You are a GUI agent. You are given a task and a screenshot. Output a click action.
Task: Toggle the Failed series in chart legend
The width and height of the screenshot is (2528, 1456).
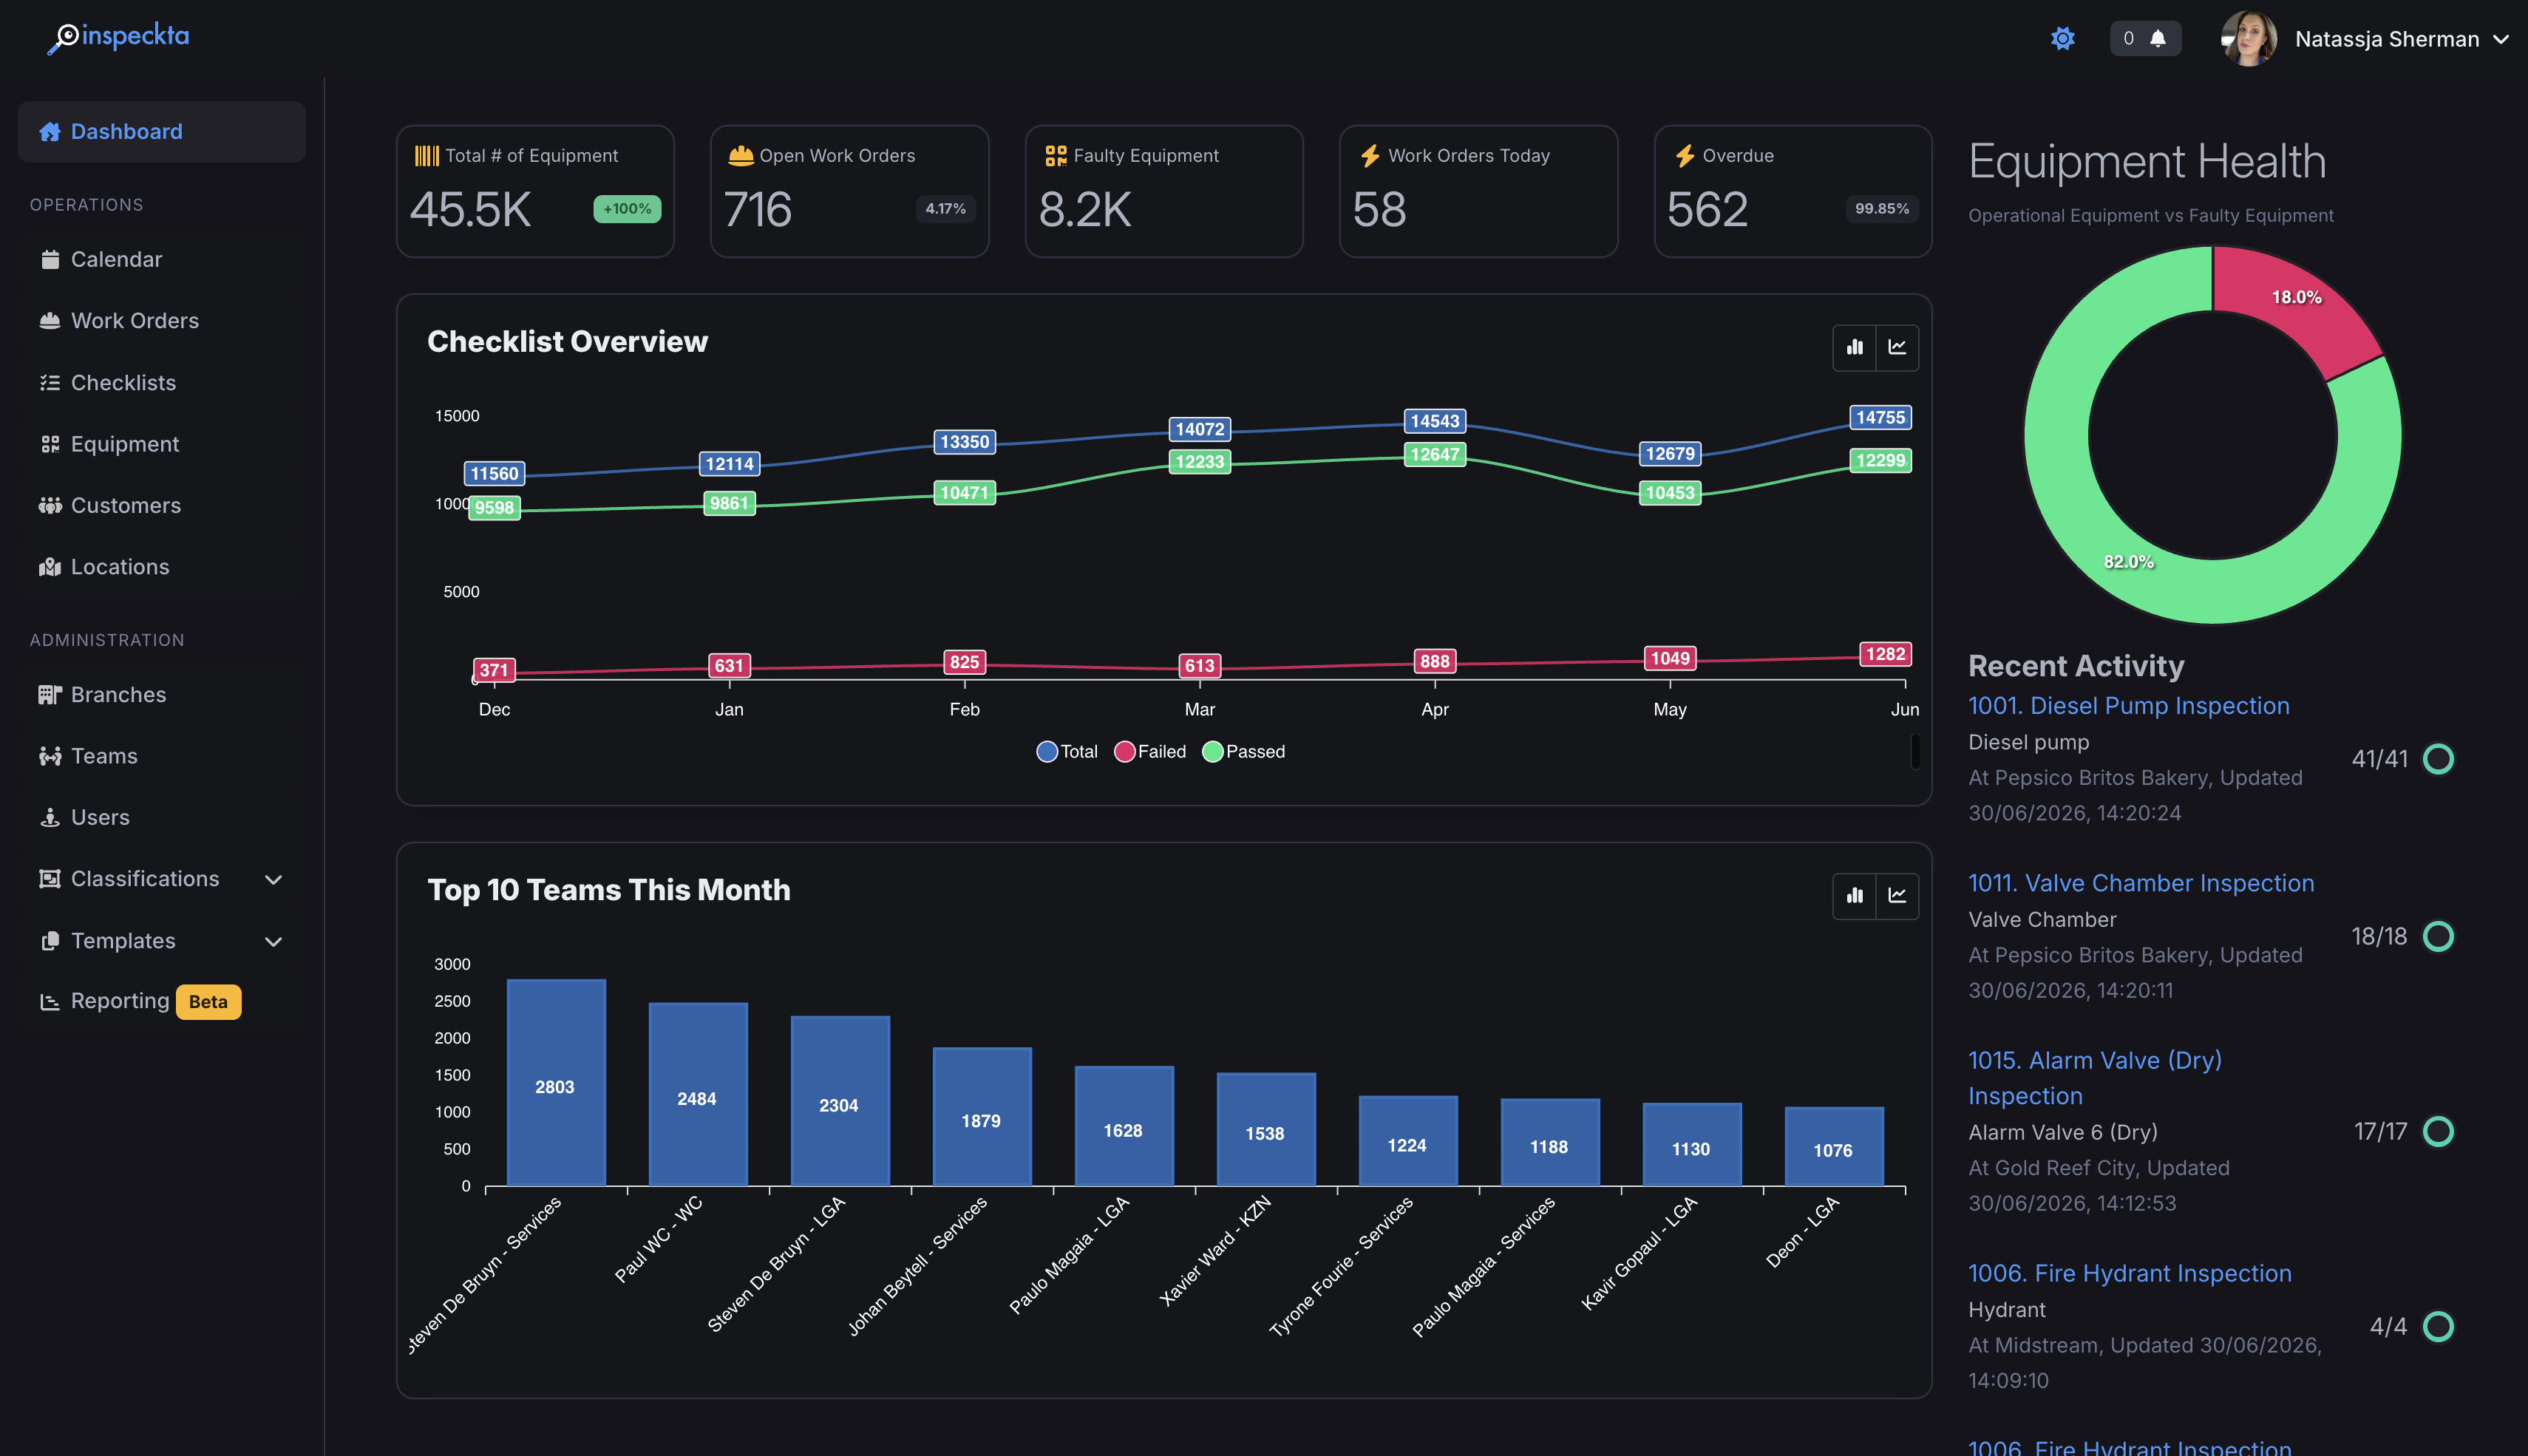click(x=1150, y=752)
